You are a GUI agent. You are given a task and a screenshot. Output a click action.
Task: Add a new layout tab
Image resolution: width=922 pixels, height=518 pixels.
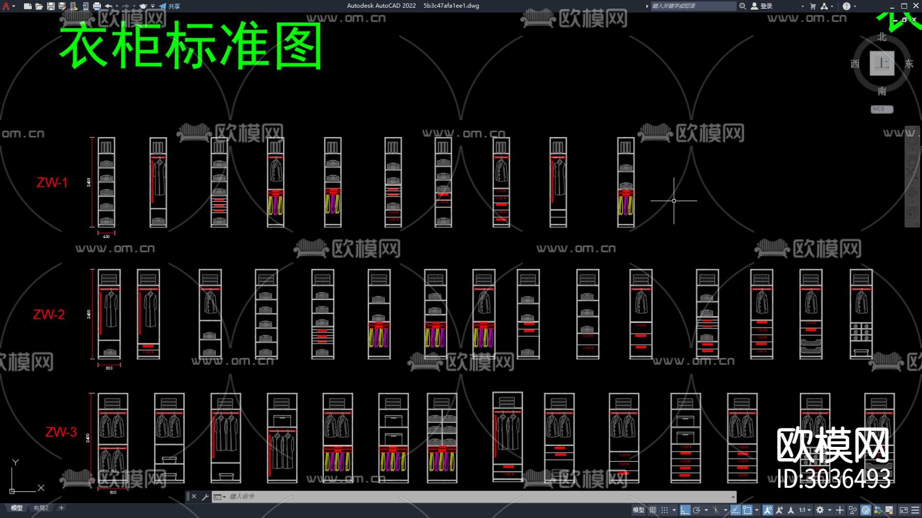(61, 508)
